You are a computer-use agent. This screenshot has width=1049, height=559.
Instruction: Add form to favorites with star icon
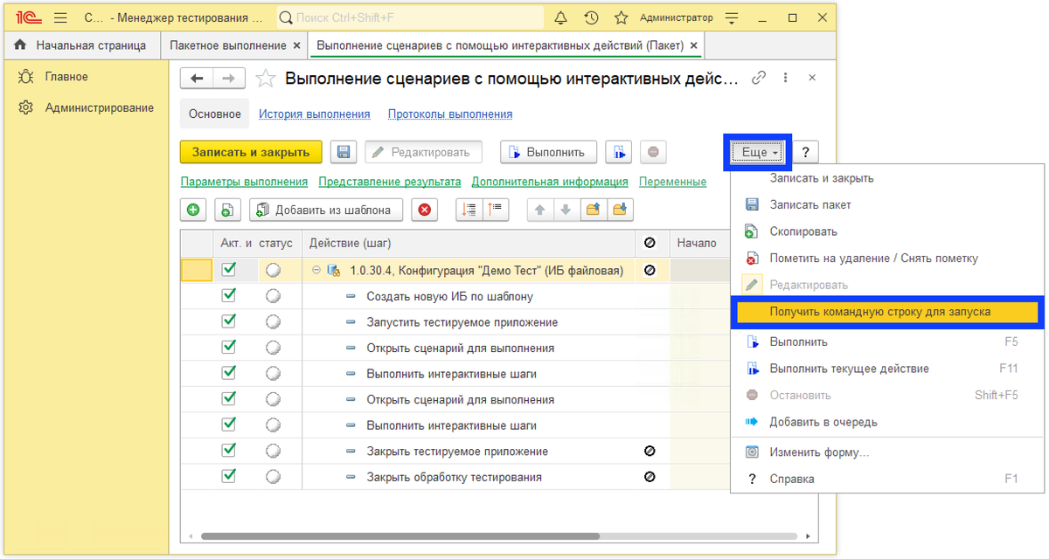[x=266, y=79]
